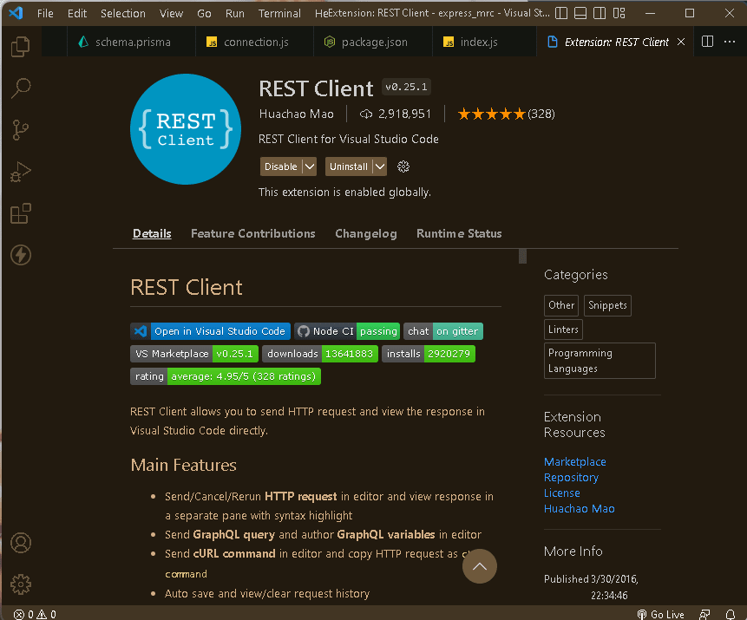Switch to package.json tab
Image resolution: width=747 pixels, height=620 pixels.
click(372, 42)
